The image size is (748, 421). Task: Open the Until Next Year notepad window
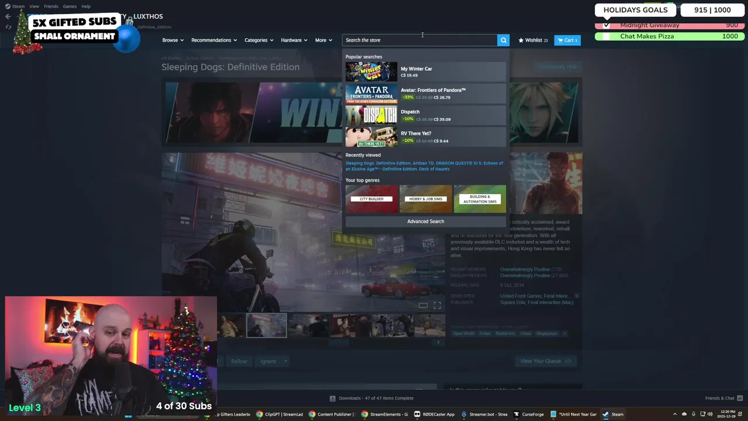tap(573, 414)
